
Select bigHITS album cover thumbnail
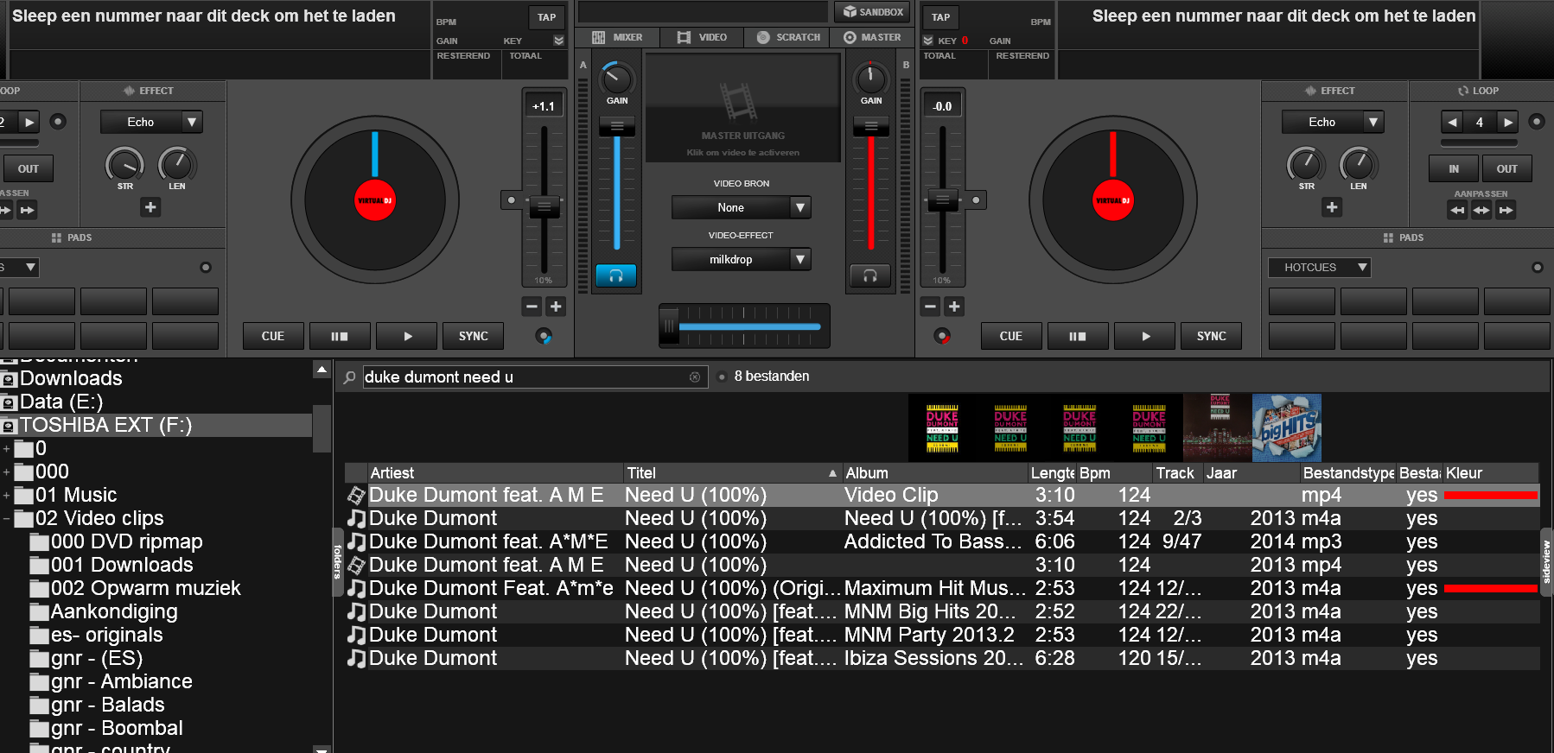click(x=1287, y=427)
